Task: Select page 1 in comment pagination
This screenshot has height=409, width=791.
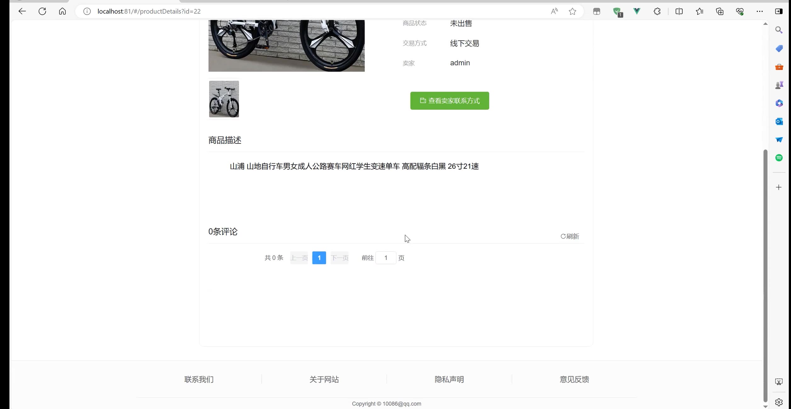Action: click(x=319, y=258)
